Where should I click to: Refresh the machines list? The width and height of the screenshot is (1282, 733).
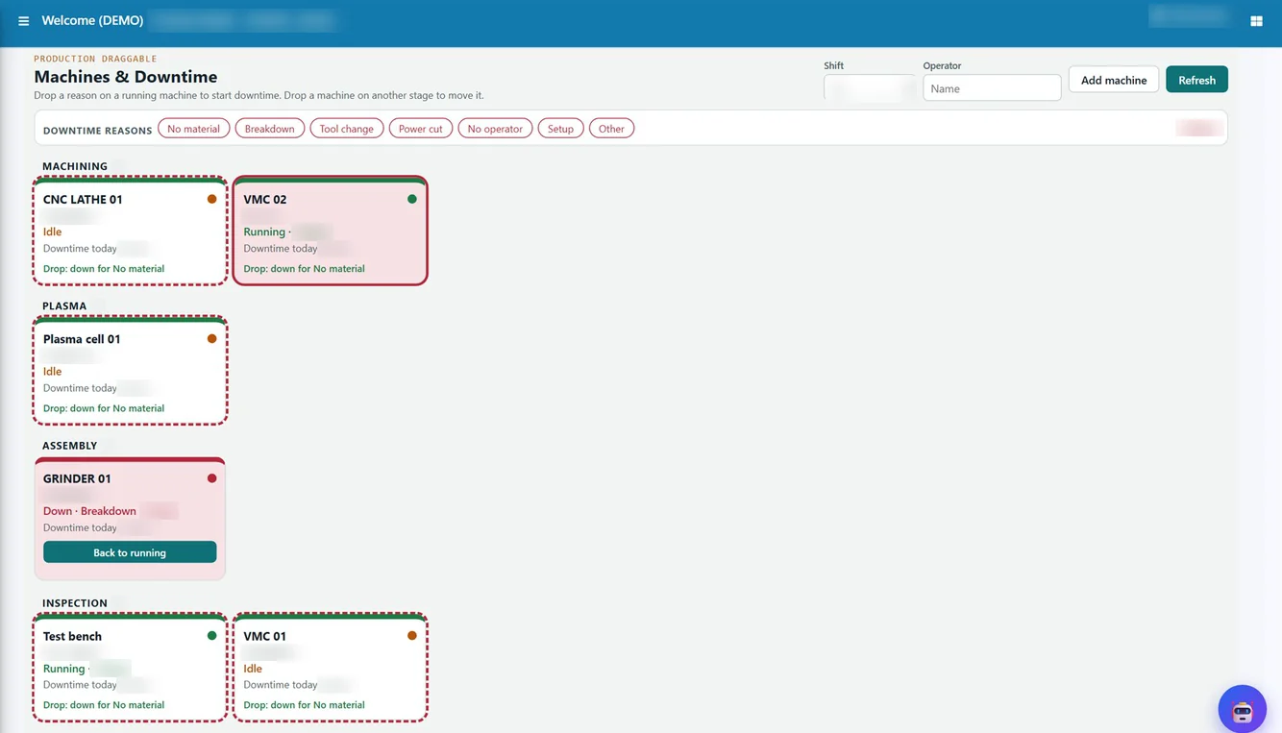coord(1196,80)
